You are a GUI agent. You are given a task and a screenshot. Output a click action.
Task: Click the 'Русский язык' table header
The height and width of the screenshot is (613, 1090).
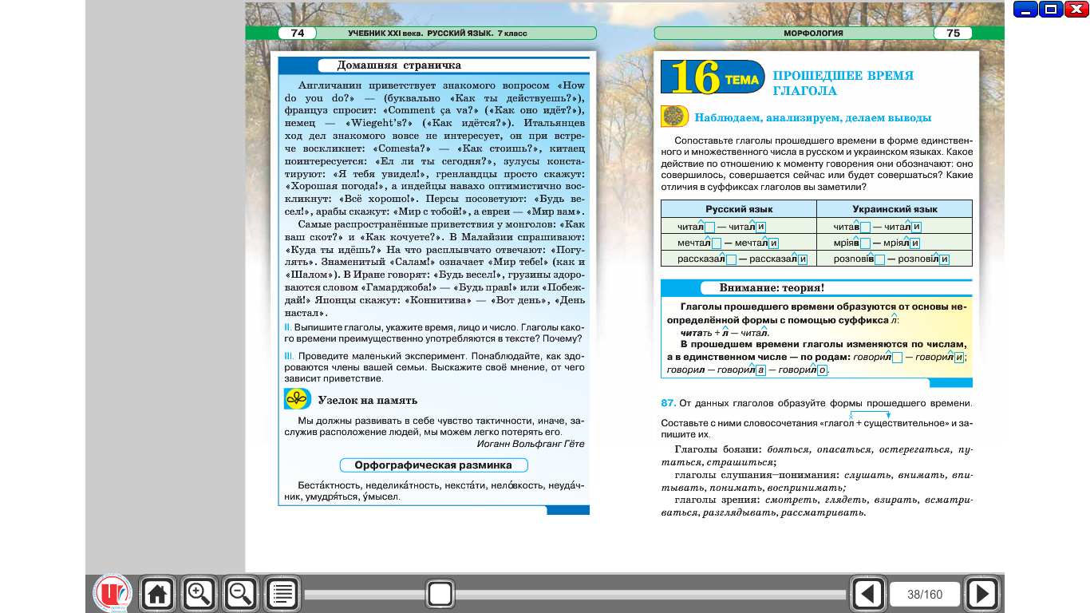point(739,209)
